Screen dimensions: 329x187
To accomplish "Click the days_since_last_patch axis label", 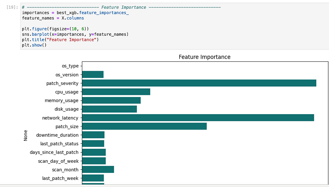I will [54, 152].
